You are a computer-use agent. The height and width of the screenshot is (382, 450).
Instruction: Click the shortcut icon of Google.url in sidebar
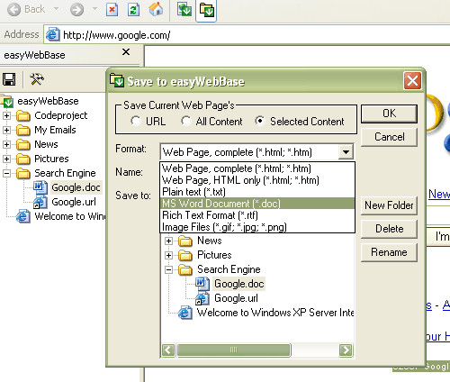[40, 202]
